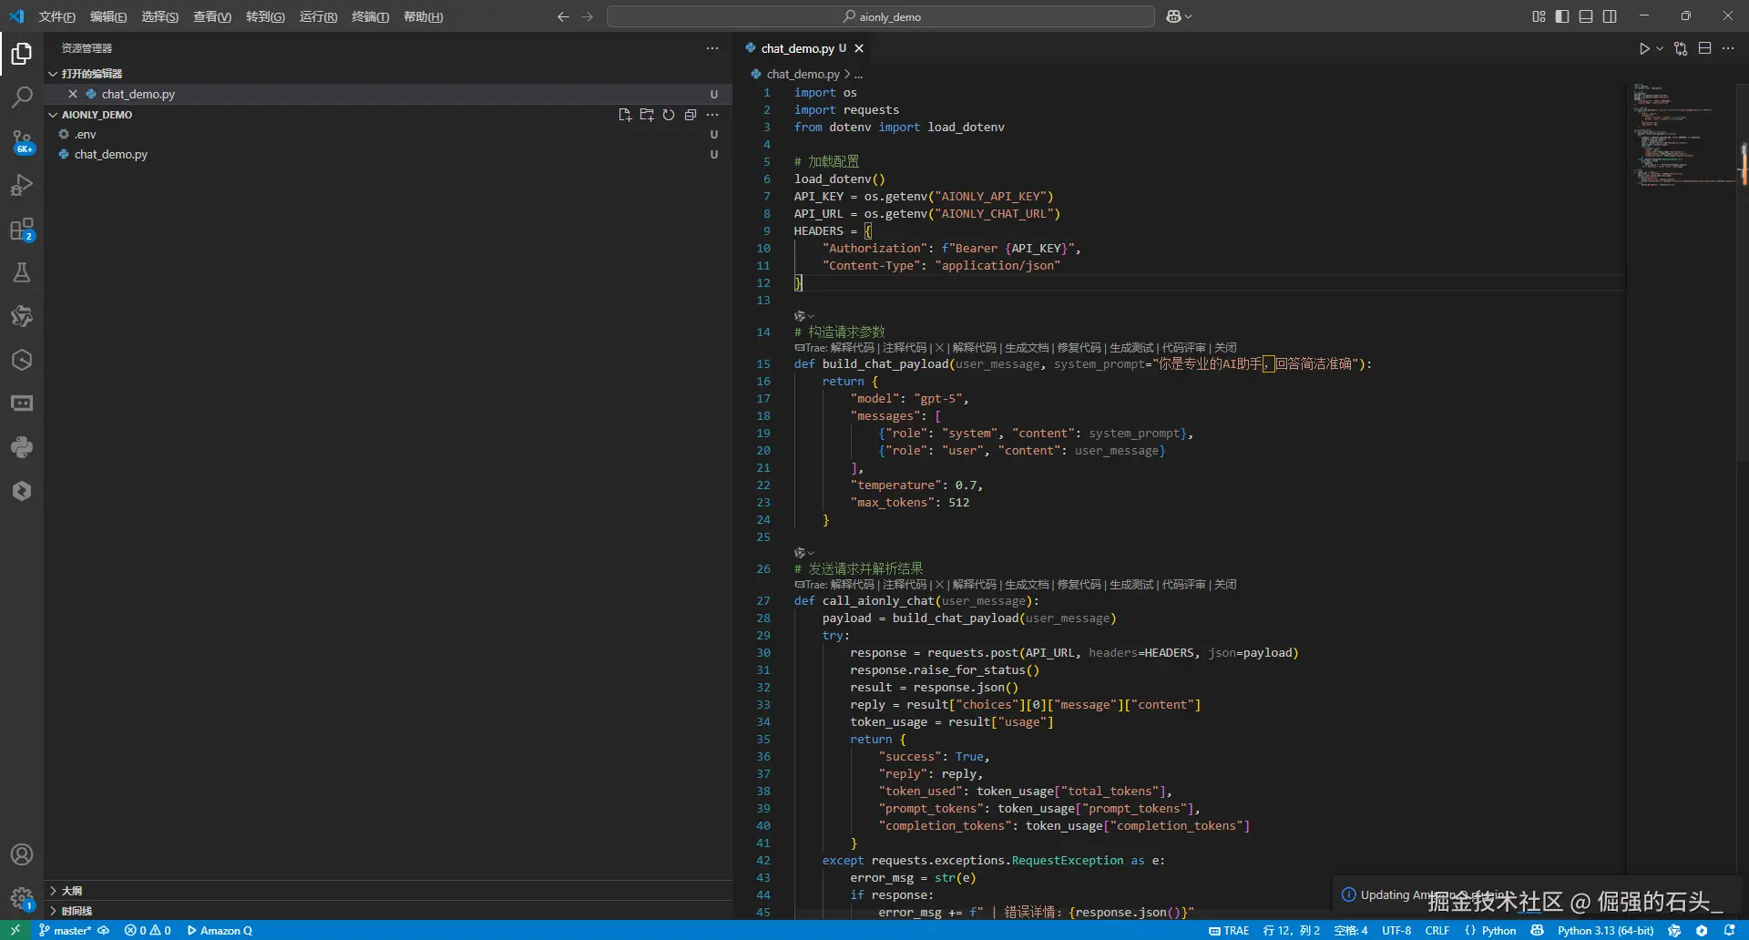Viewport: 1749px width, 940px height.
Task: Open Run and Debug view
Action: [x=22, y=185]
